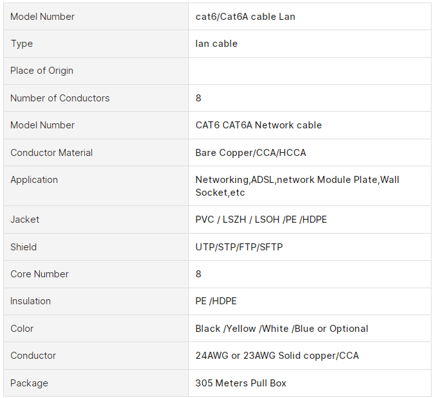The image size is (438, 398).
Task: Click the Type row label
Action: coord(22,44)
